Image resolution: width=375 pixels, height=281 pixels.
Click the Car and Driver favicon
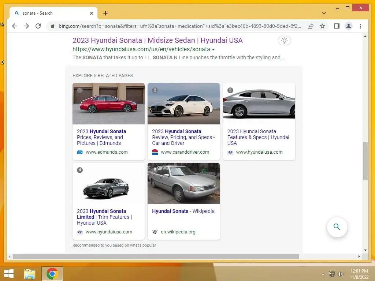(x=155, y=152)
